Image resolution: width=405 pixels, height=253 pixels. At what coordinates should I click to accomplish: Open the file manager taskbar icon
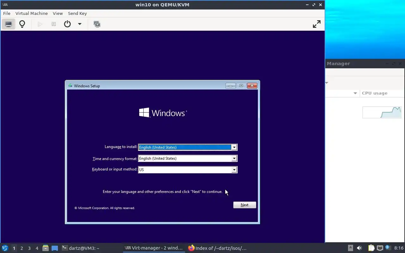coord(46,248)
